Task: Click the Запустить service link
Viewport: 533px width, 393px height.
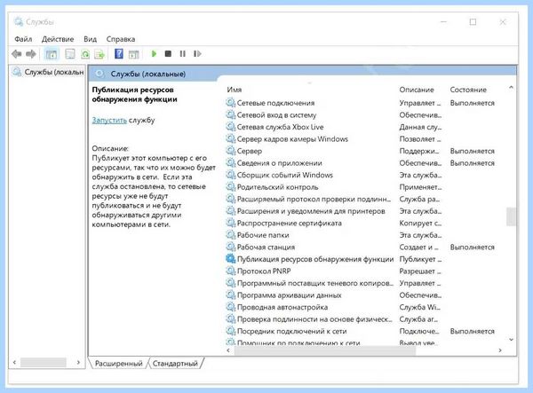Action: (109, 120)
